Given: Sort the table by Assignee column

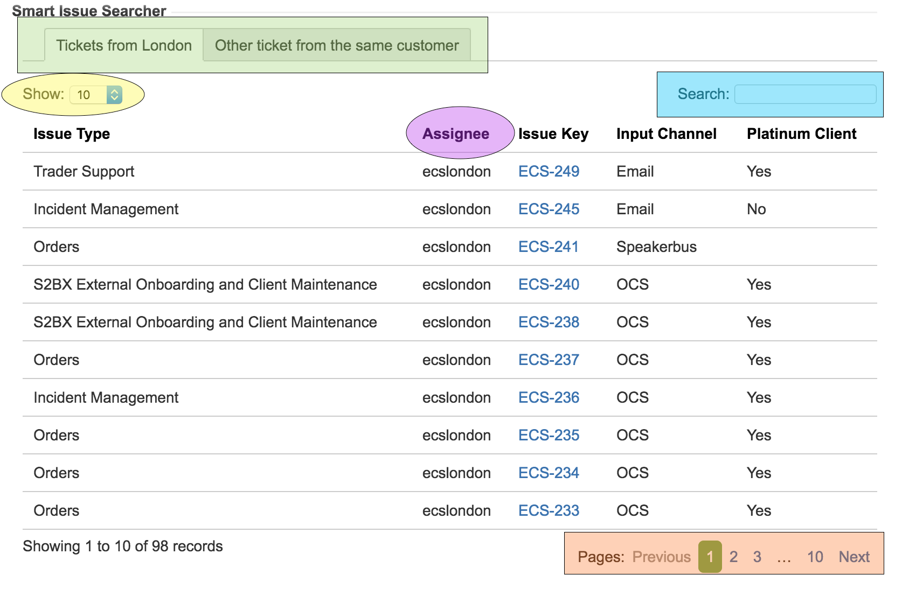Looking at the screenshot, I should [x=456, y=134].
